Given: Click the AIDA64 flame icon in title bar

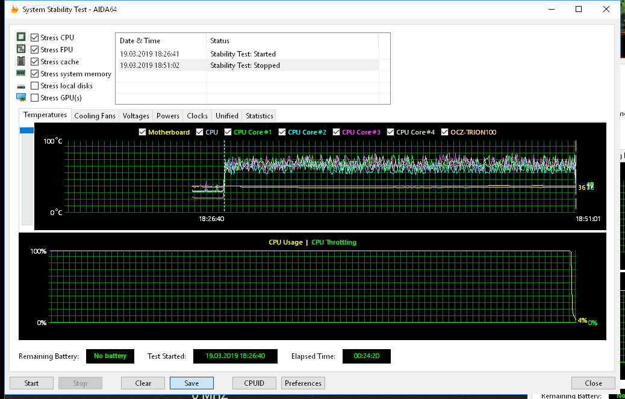Looking at the screenshot, I should [14, 9].
